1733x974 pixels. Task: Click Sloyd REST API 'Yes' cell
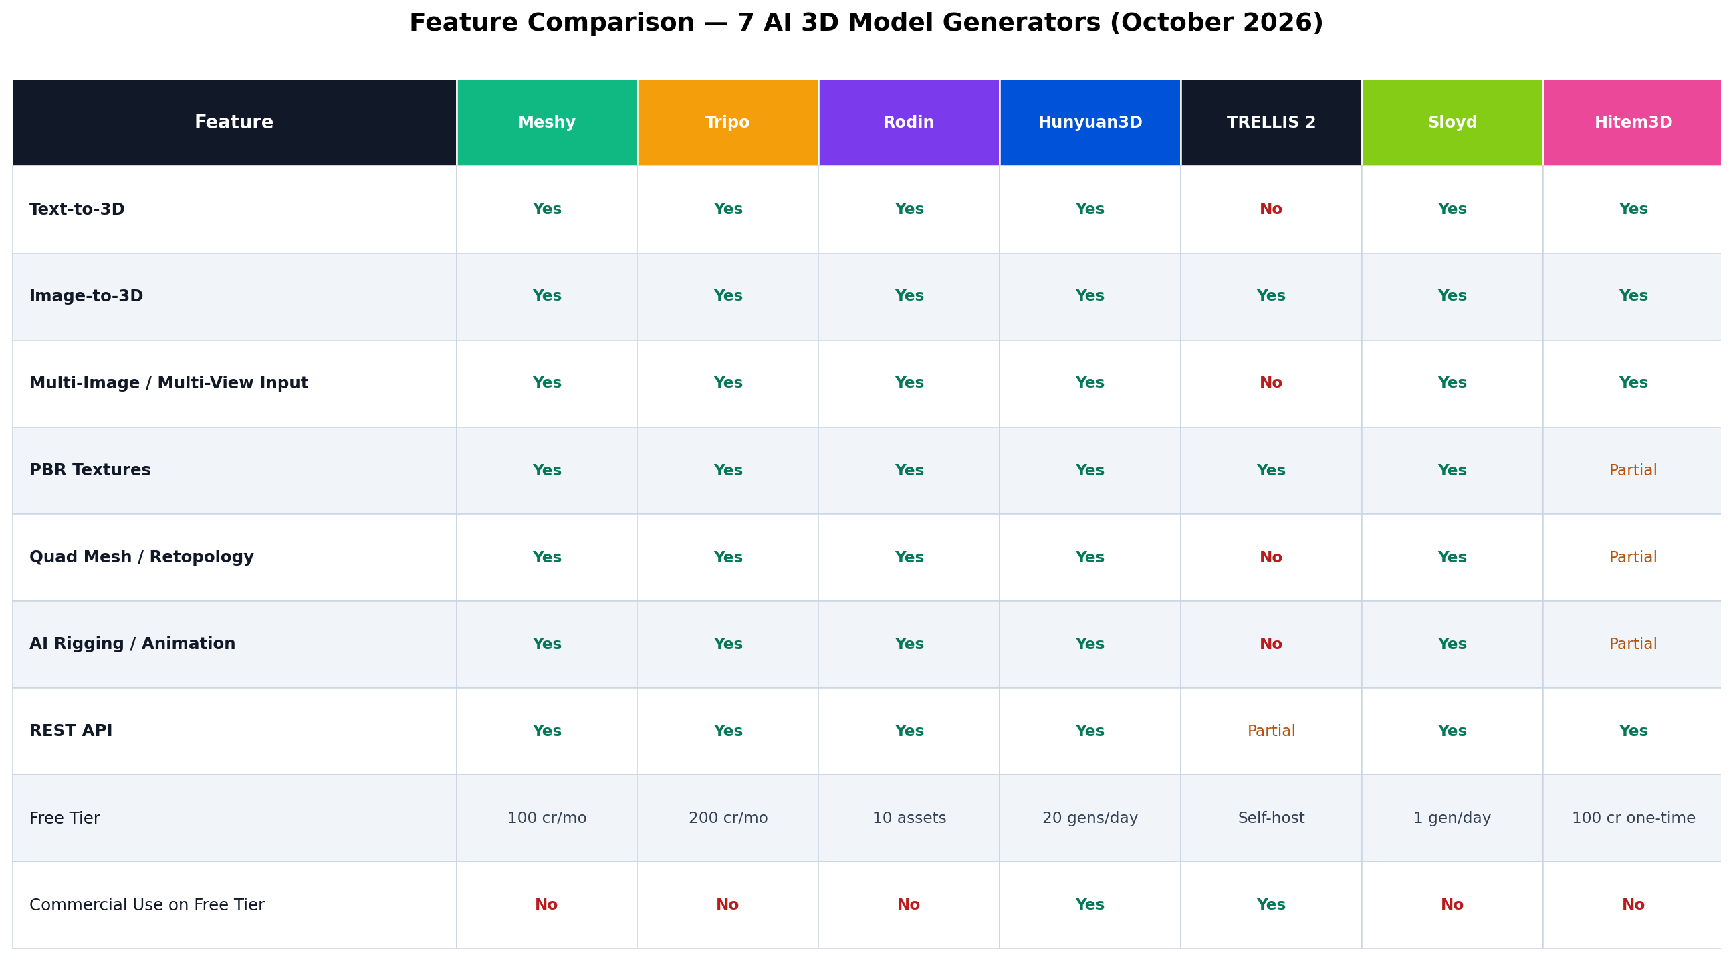[x=1452, y=731]
